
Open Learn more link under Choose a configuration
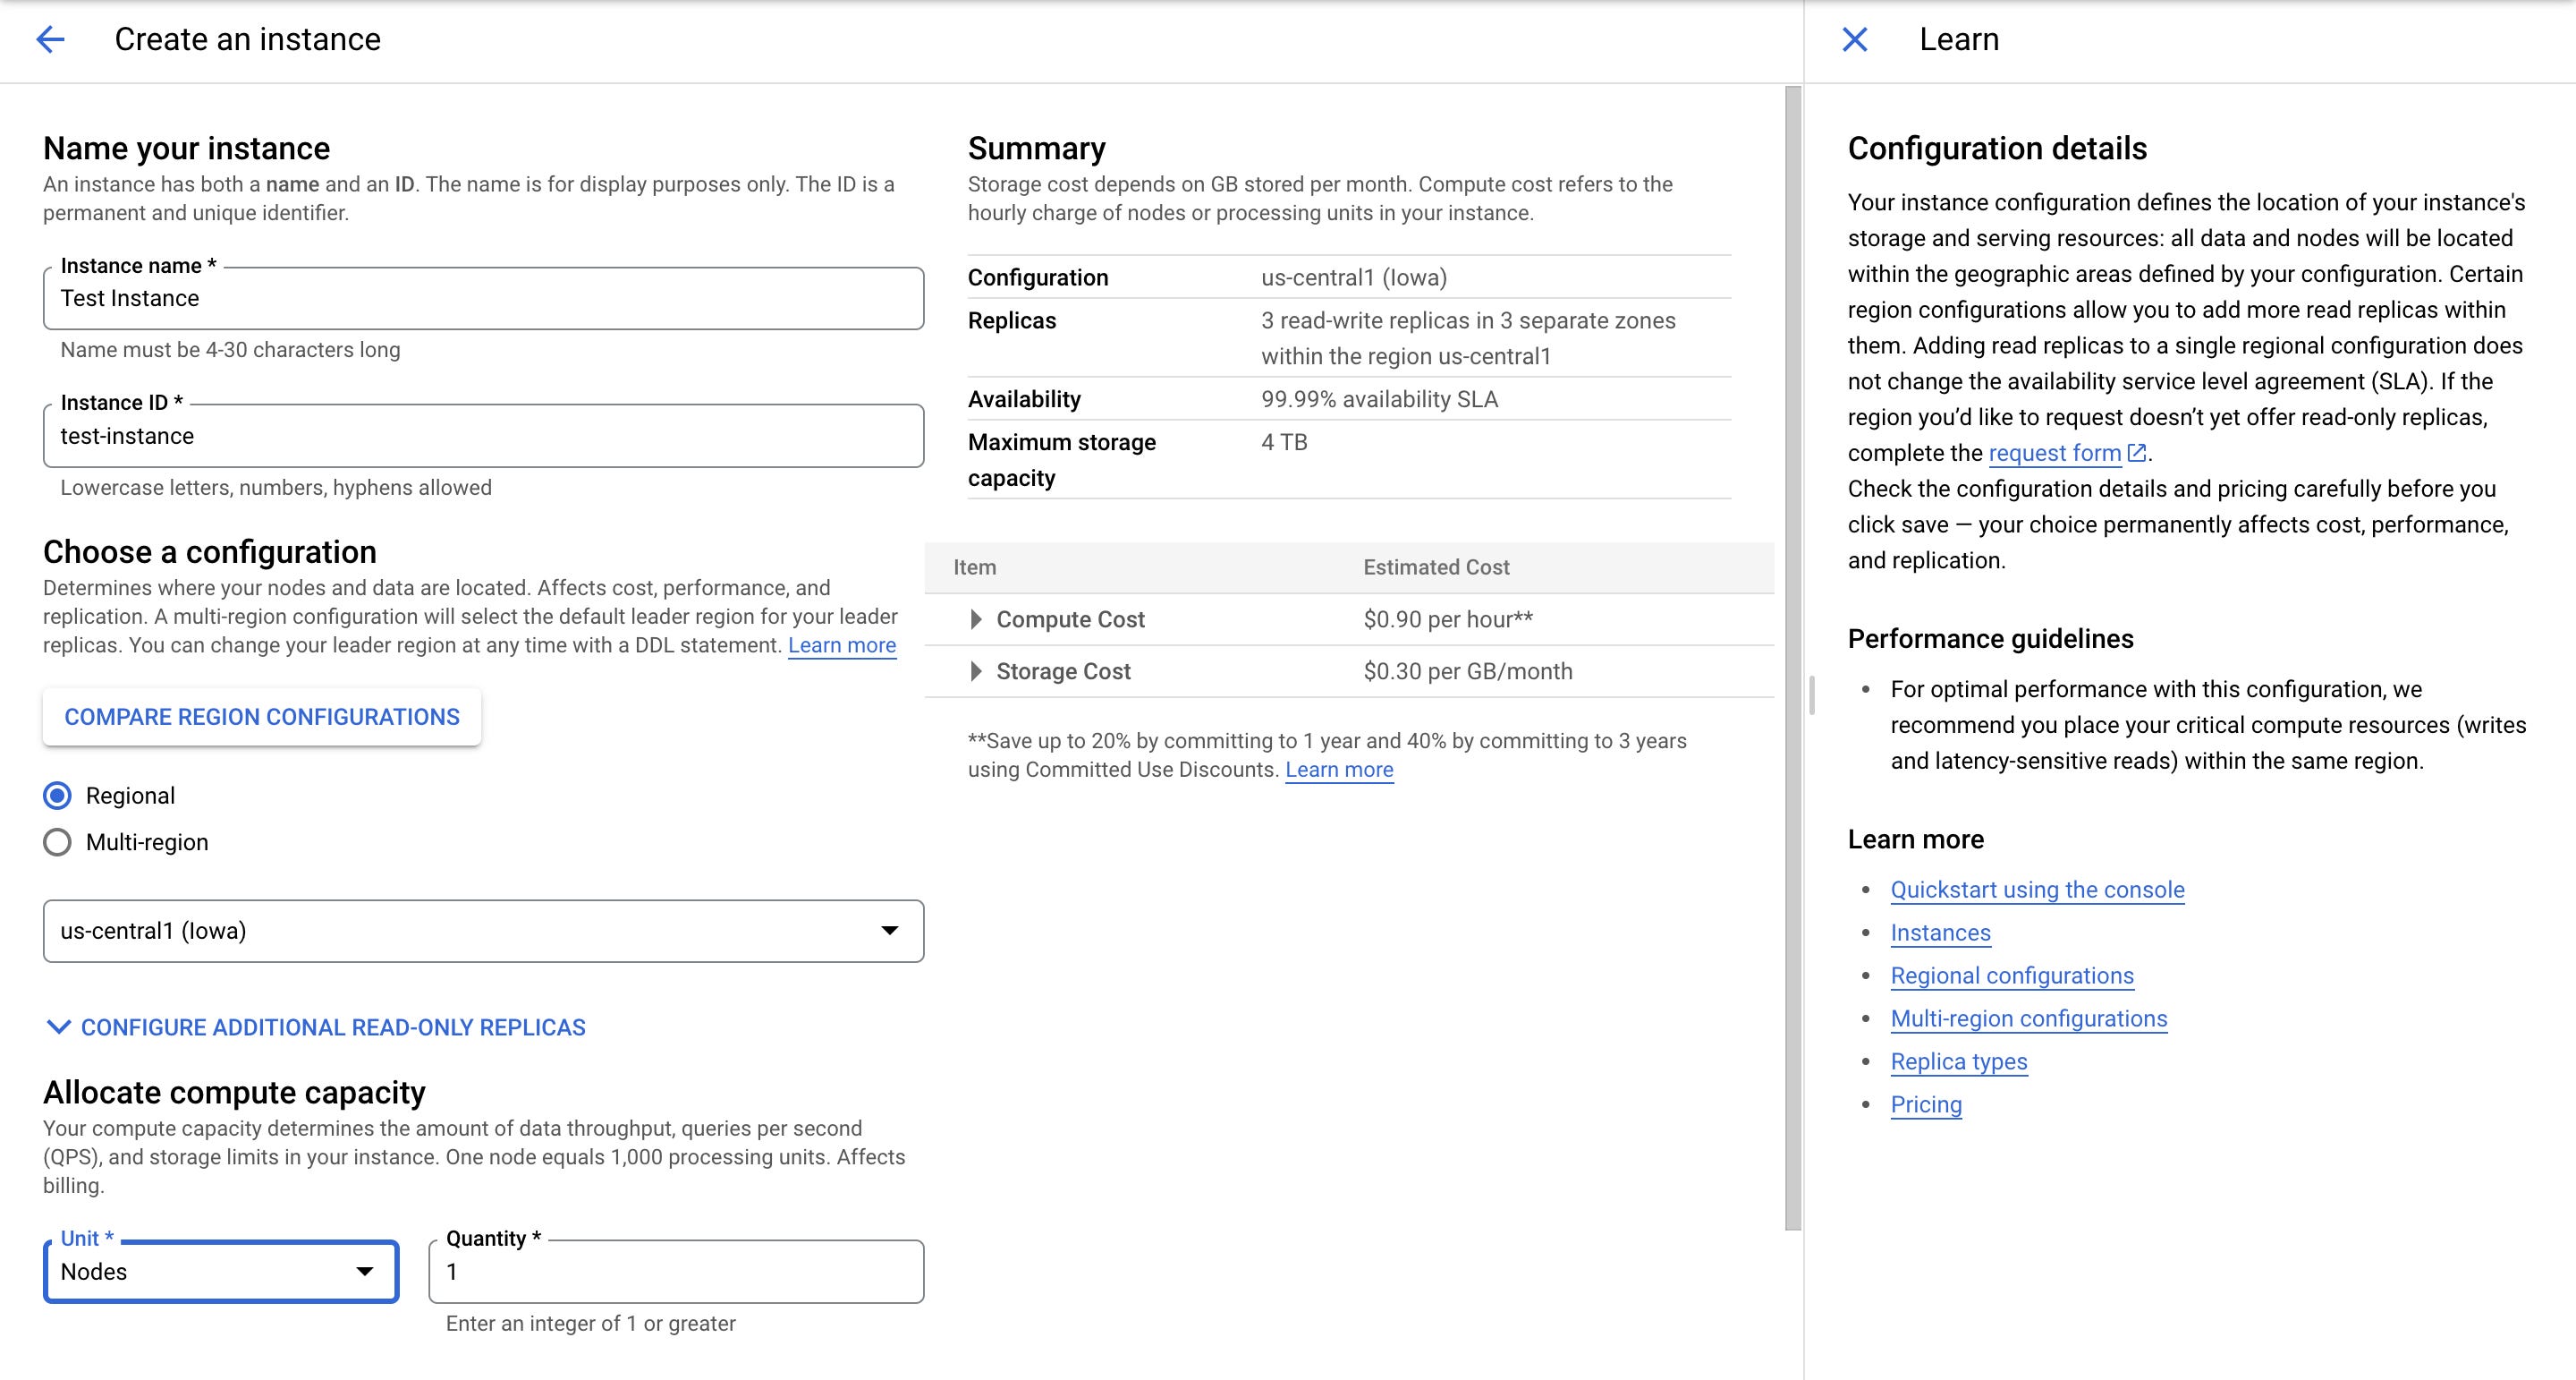(x=841, y=645)
